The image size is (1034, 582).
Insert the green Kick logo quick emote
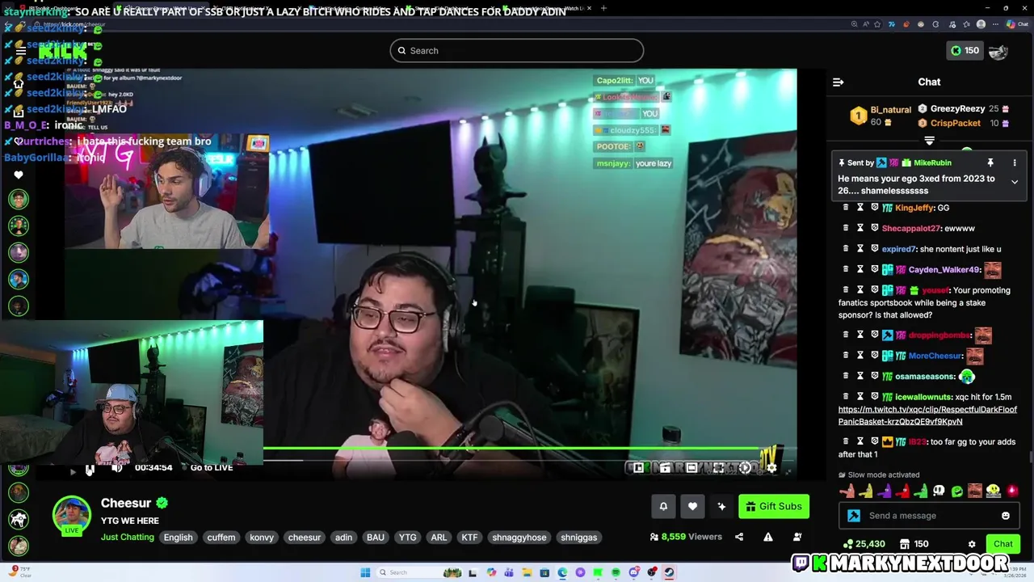956,491
